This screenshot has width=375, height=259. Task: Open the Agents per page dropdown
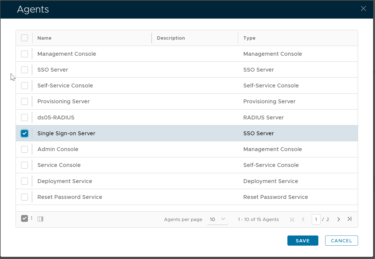pos(217,219)
